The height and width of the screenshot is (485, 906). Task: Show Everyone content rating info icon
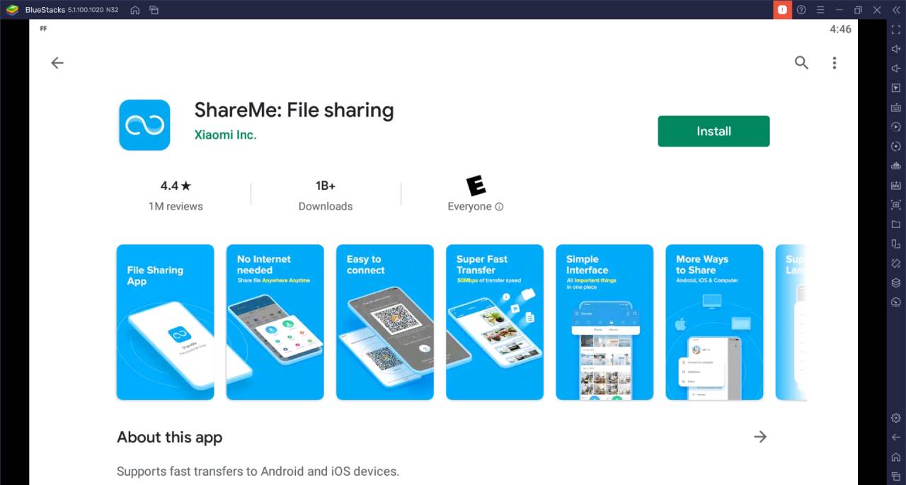[x=499, y=207]
